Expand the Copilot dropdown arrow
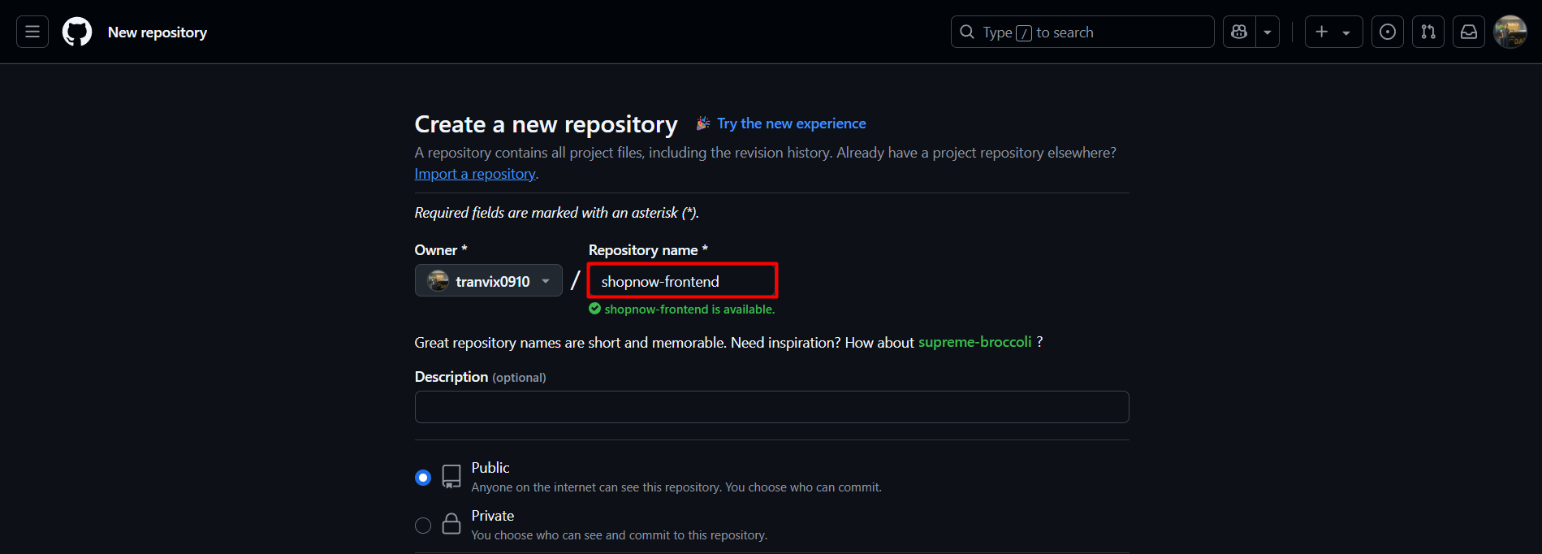Viewport: 1542px width, 554px height. tap(1268, 32)
